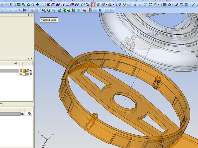Open dropdown beside the sparkle box icon
This screenshot has height=148, width=198.
[x=159, y=5]
